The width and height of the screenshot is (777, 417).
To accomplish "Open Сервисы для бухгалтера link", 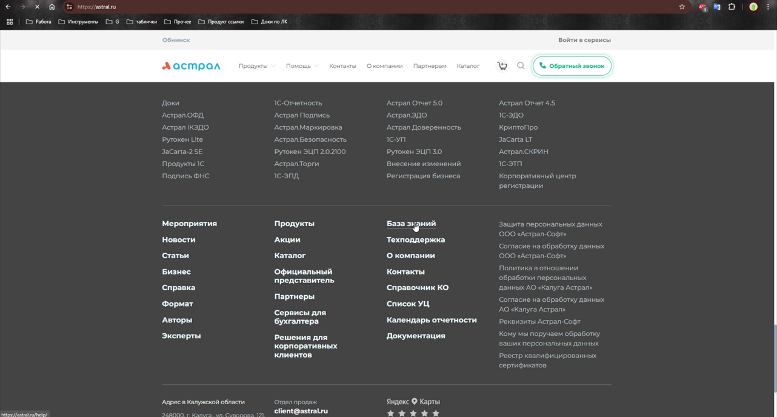I will (x=300, y=317).
